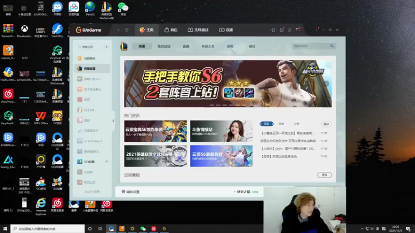The image size is (415, 233).
Task: Open the WeGame more-options menu icon
Action: click(316, 30)
